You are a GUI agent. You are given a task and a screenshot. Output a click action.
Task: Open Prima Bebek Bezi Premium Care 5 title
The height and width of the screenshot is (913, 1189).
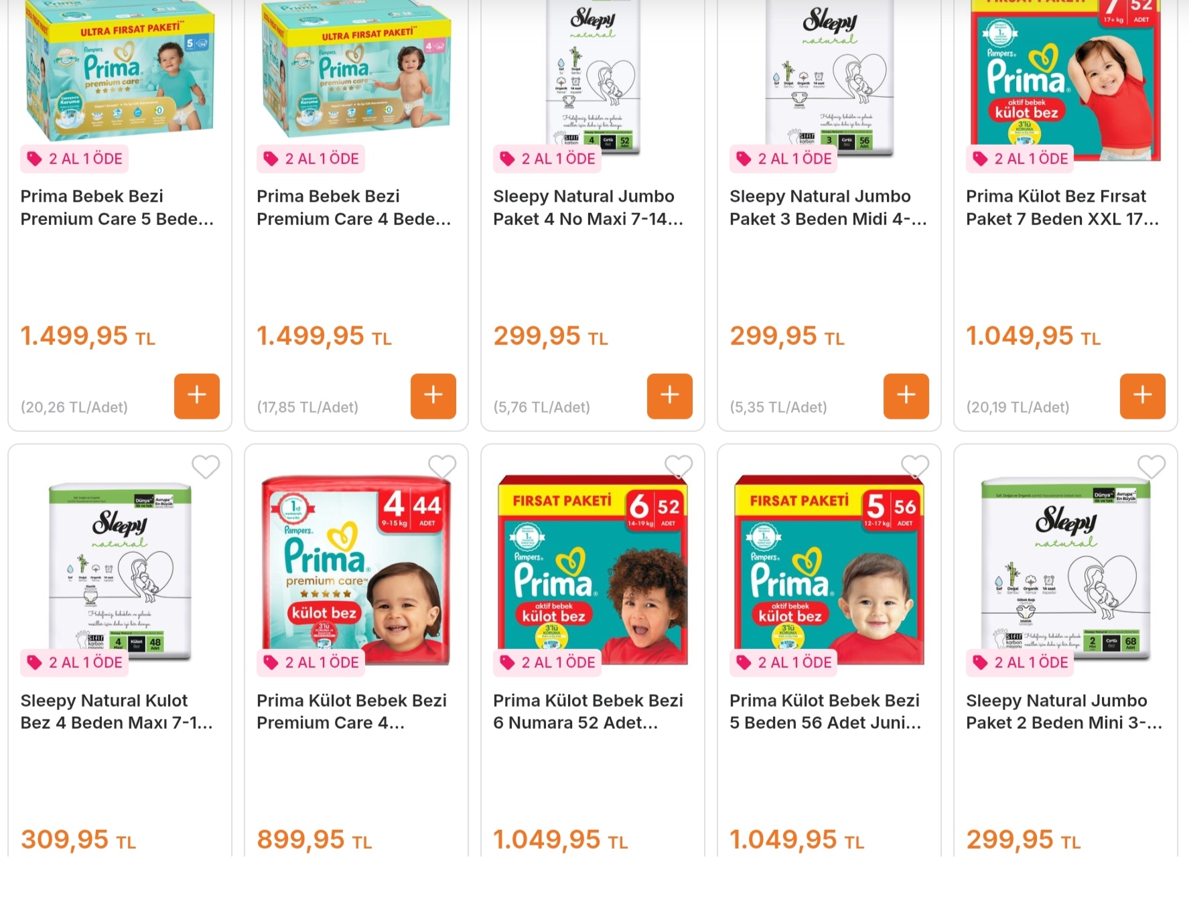(117, 208)
